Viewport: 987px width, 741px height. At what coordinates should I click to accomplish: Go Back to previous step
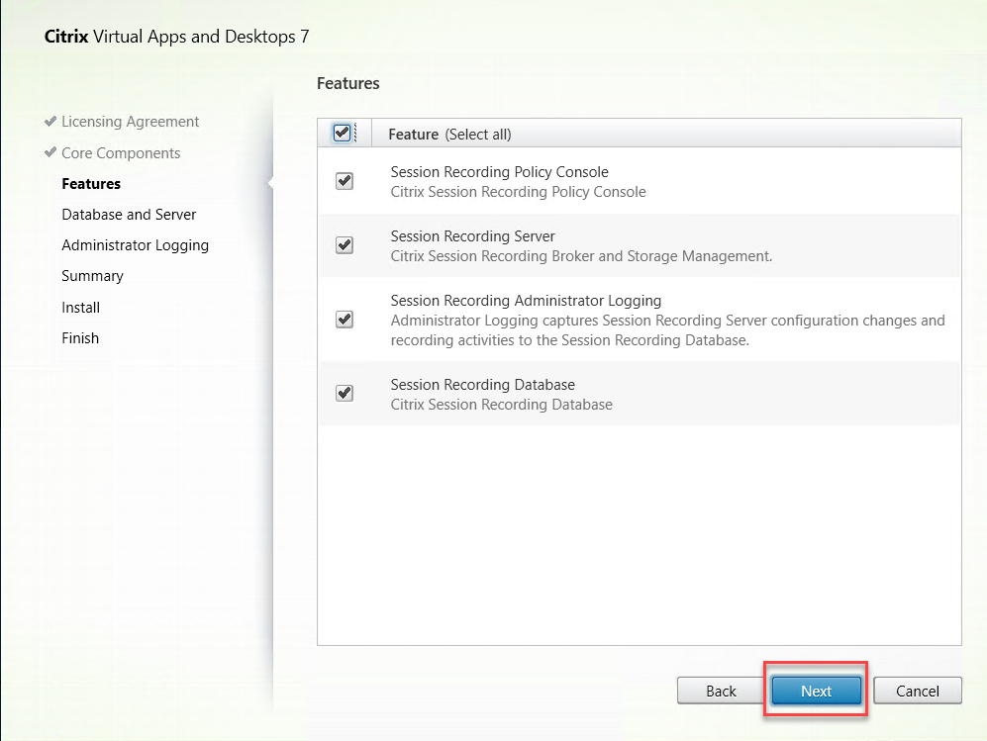pos(721,691)
